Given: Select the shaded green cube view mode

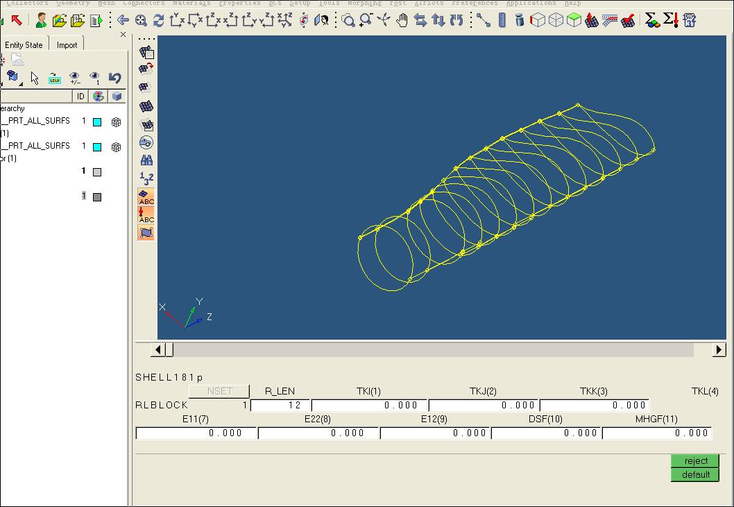Looking at the screenshot, I should coord(574,20).
